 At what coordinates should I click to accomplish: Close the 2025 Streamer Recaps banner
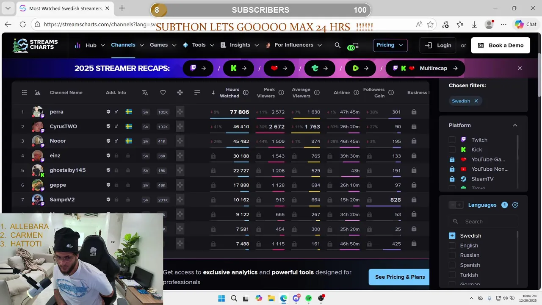520,68
